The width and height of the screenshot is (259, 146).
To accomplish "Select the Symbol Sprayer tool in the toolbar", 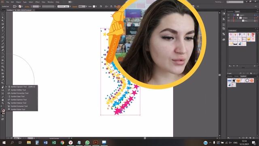I will click(x=3, y=87).
